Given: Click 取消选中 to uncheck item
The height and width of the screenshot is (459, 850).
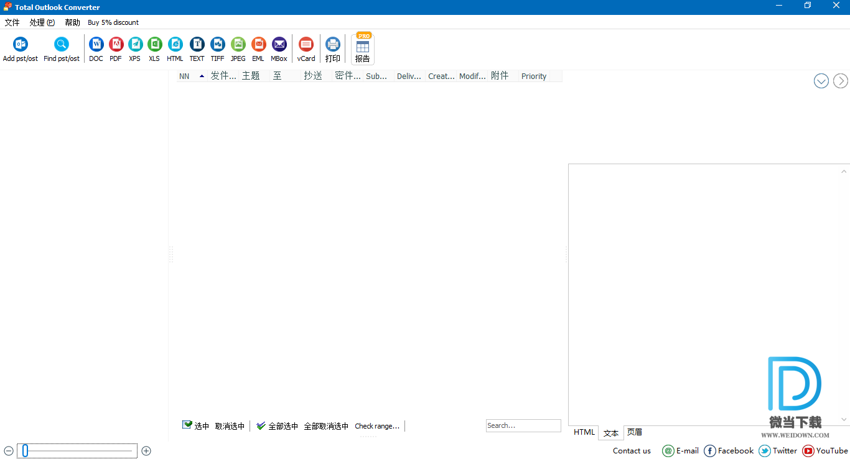Looking at the screenshot, I should pos(230,426).
